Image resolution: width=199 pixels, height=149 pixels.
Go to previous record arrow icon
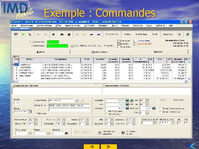(84, 34)
